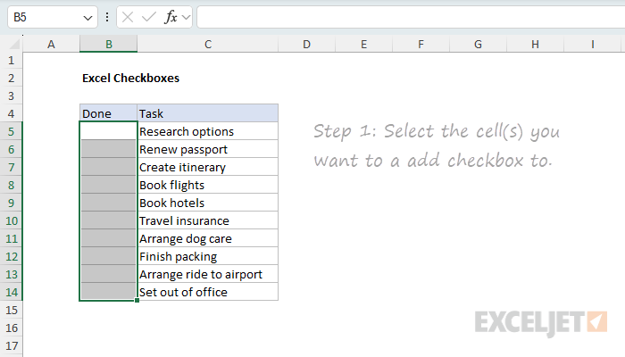Select row 13 header
Screen dimensions: 625x357
click(x=11, y=275)
